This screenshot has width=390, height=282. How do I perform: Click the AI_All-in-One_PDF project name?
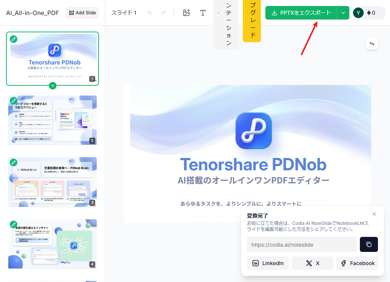click(33, 13)
